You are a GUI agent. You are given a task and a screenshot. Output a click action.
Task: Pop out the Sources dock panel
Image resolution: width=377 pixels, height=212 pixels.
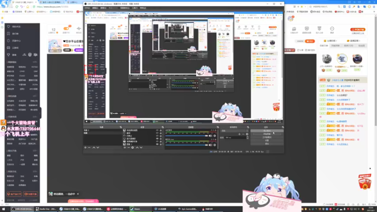[x=163, y=127]
